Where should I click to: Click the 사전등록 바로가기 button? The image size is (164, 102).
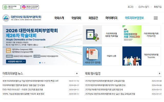pyautogui.click(x=16, y=61)
